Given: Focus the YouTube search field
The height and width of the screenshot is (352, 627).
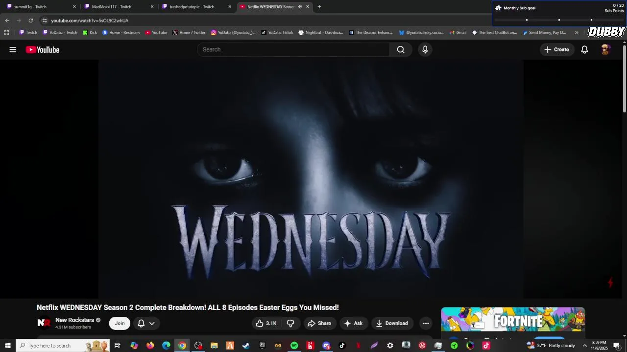Looking at the screenshot, I should click(x=293, y=49).
